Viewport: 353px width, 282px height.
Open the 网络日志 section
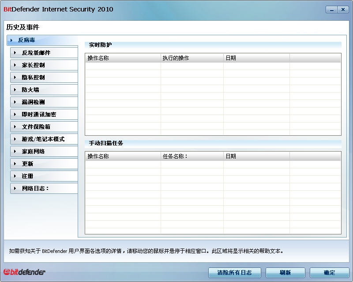(44, 189)
